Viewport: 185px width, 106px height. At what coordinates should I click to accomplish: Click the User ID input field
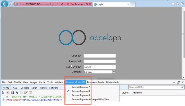[x=100, y=56]
